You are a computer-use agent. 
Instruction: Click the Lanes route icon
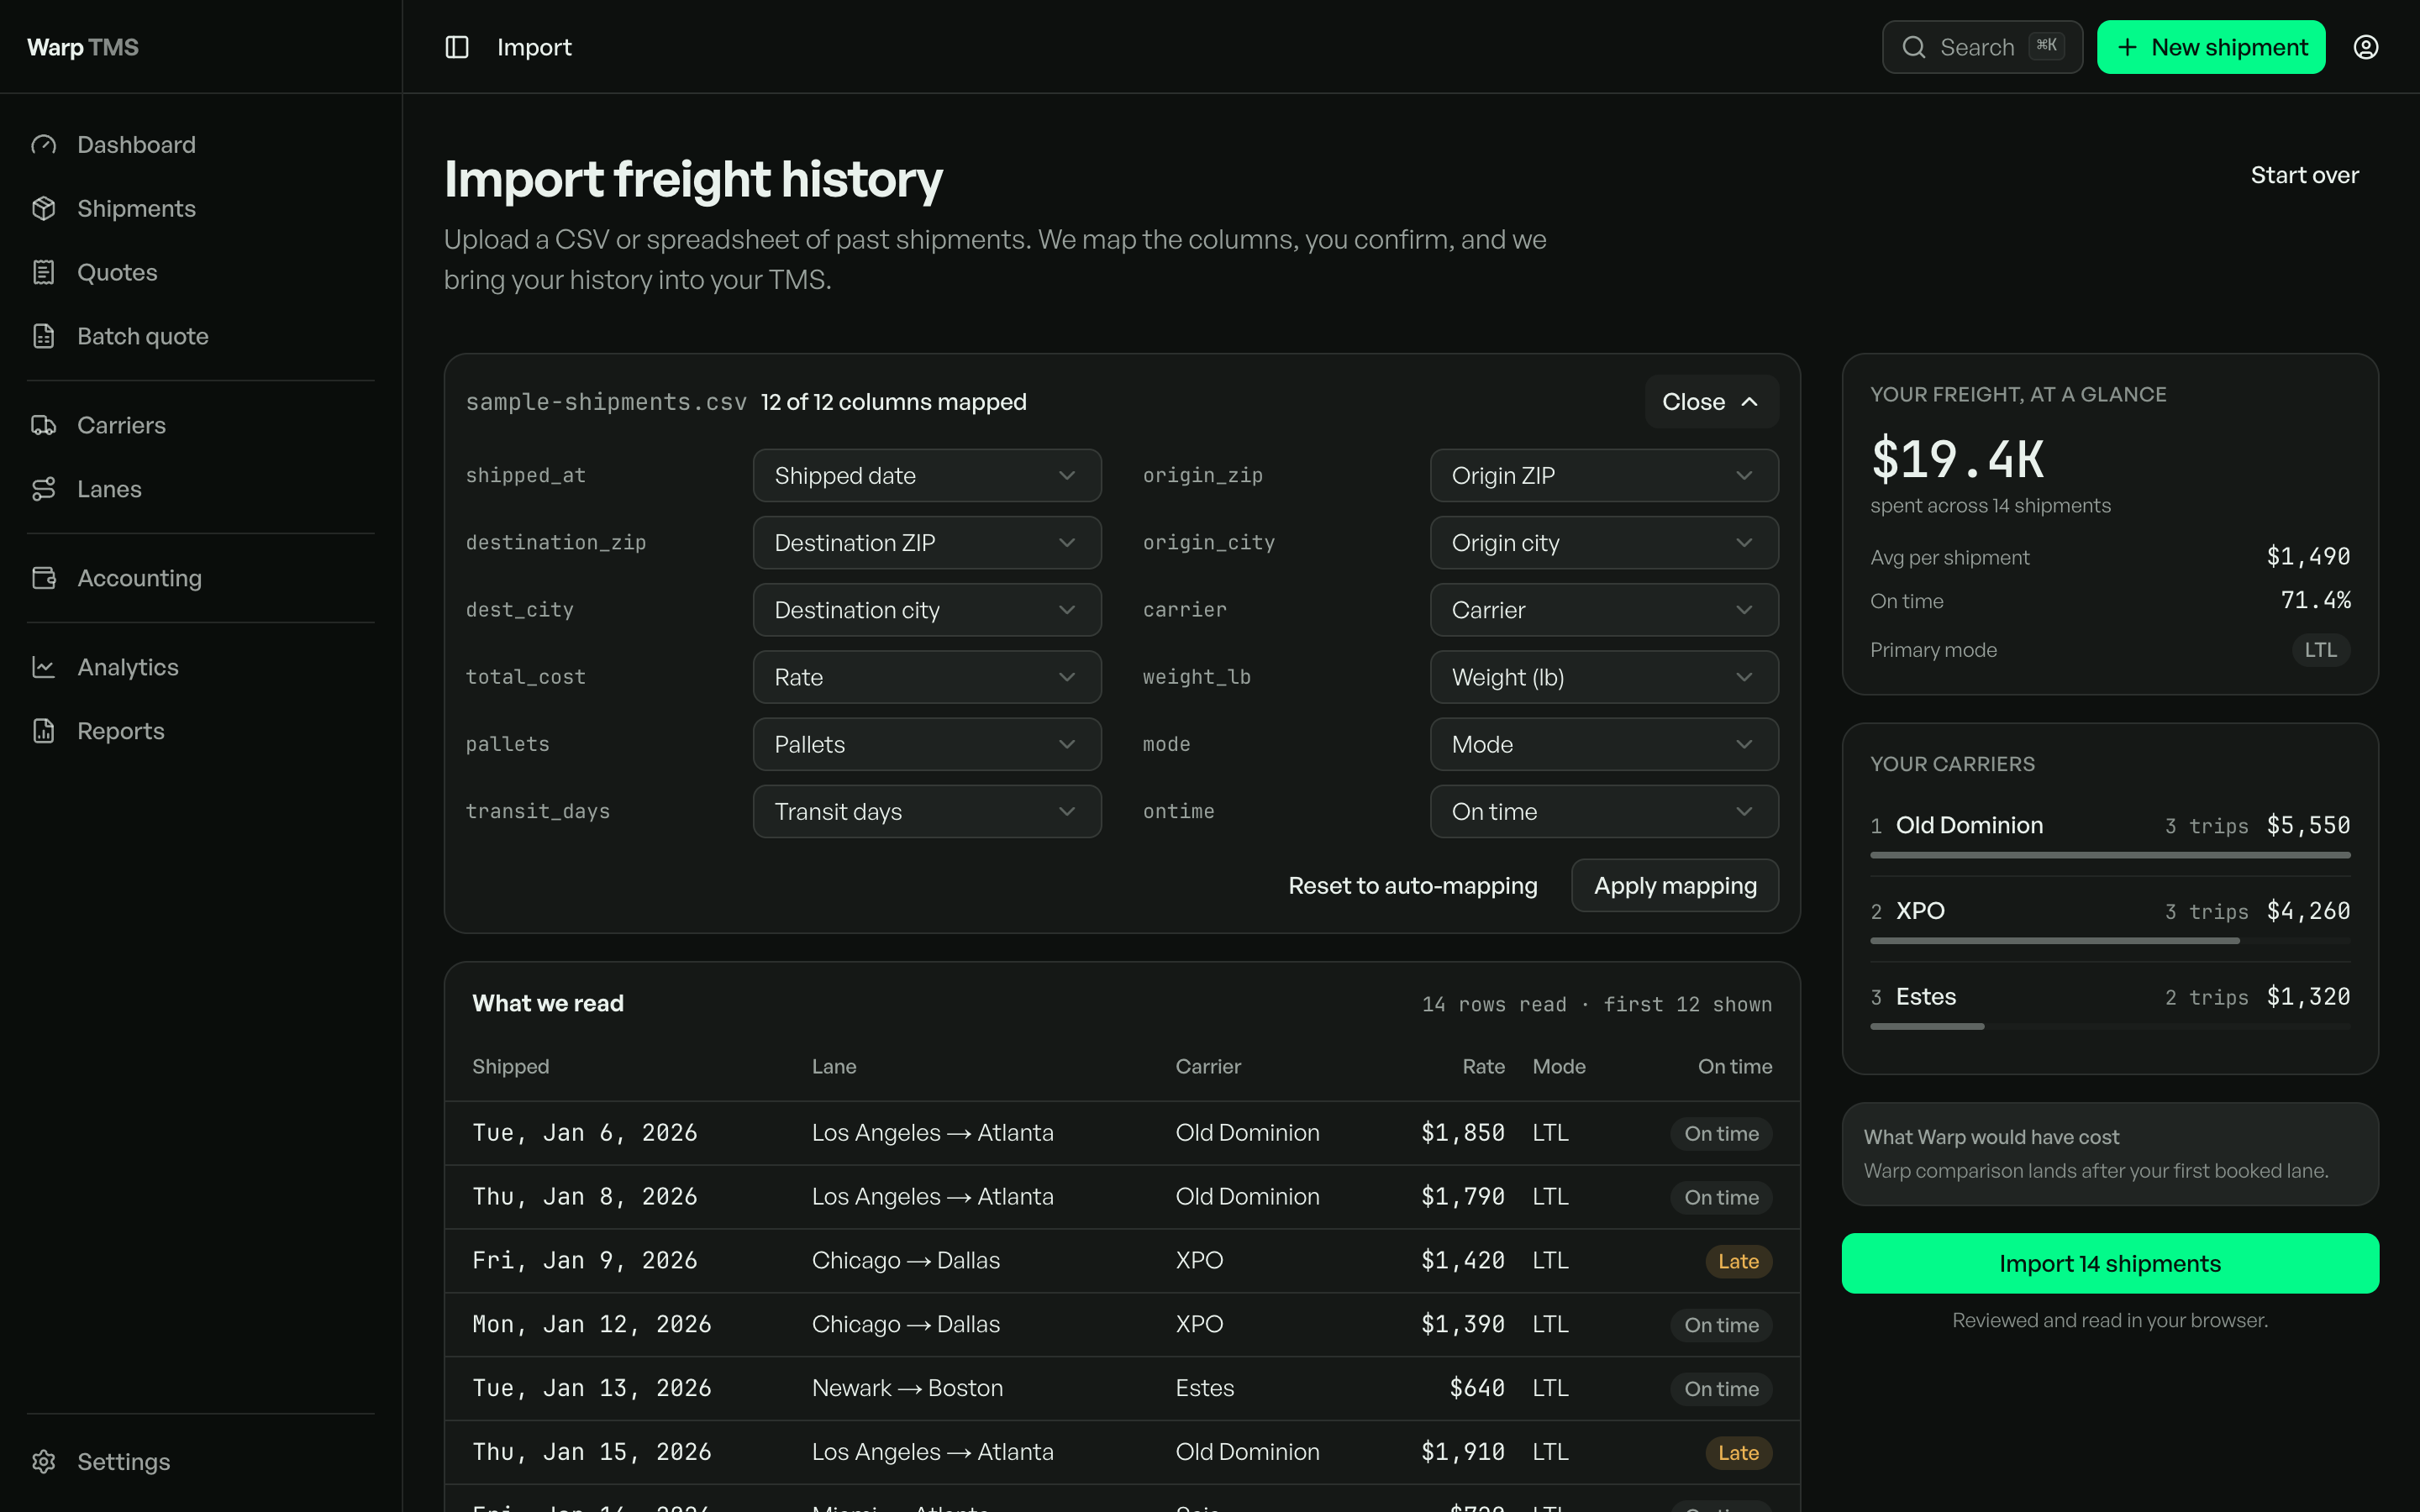[x=44, y=489]
